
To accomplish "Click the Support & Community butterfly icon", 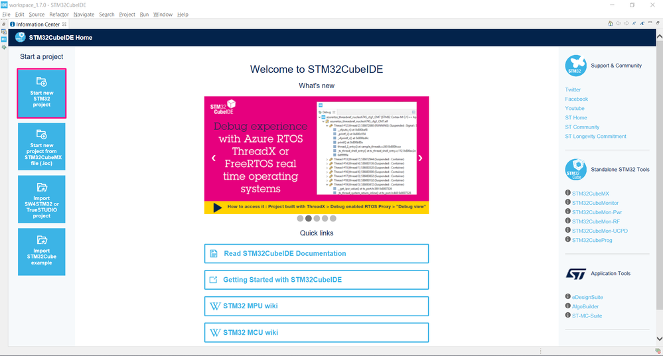I will pyautogui.click(x=576, y=66).
